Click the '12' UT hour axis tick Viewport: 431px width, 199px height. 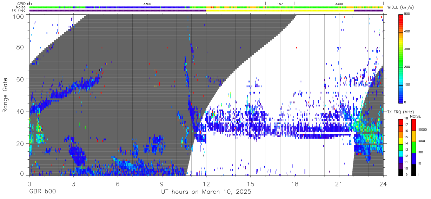[x=206, y=184]
